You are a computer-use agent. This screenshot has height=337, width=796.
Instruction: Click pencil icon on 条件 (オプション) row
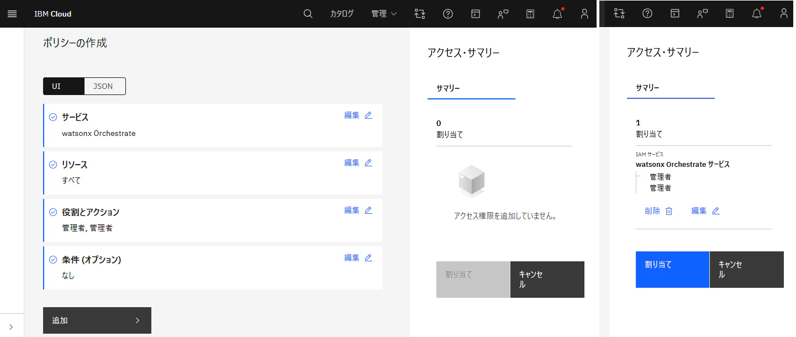(x=368, y=257)
